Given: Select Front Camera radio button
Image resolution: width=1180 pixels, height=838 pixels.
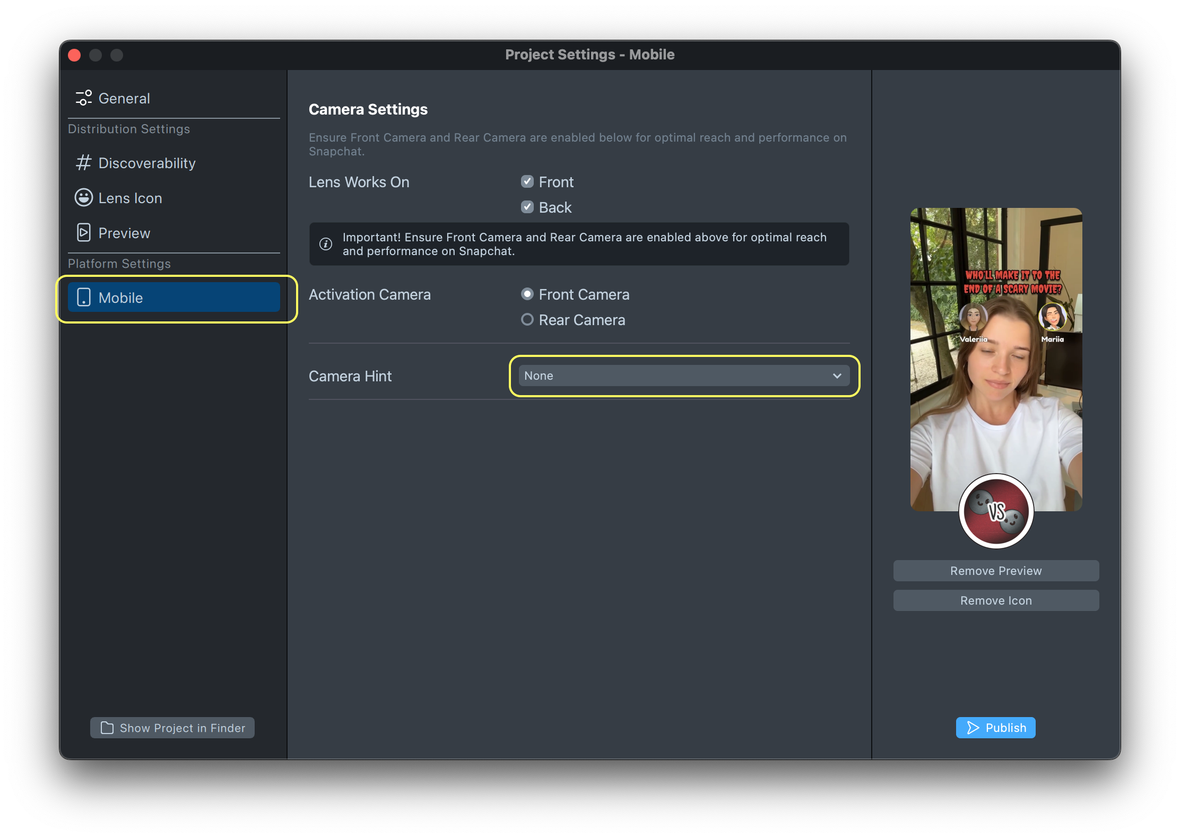Looking at the screenshot, I should click(x=527, y=294).
